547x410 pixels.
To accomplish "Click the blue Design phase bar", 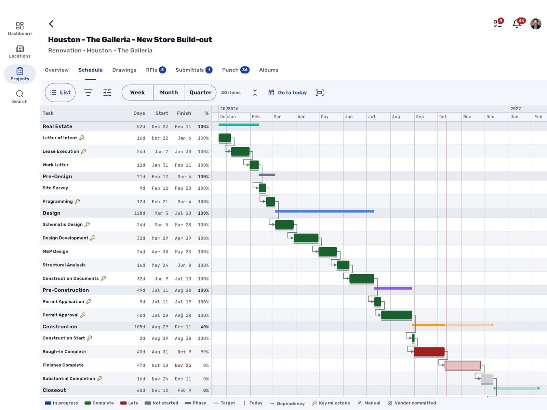I will click(x=324, y=211).
